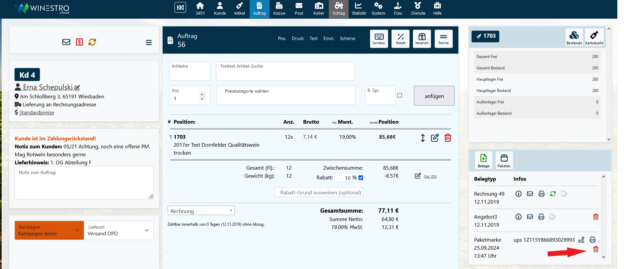Delete the UPS Paketmarke entry
Screen dimensions: 624x269
click(x=596, y=249)
